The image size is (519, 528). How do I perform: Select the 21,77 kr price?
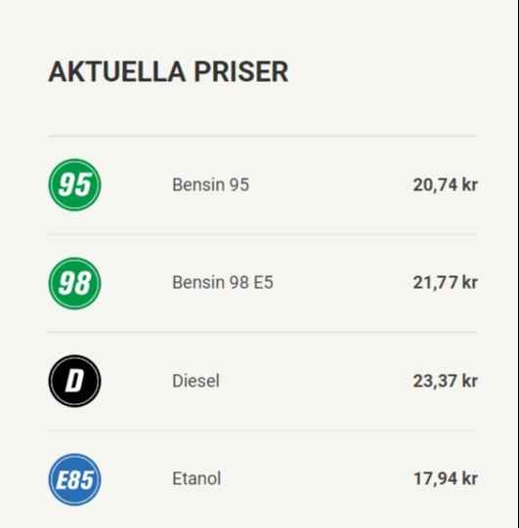pos(445,282)
